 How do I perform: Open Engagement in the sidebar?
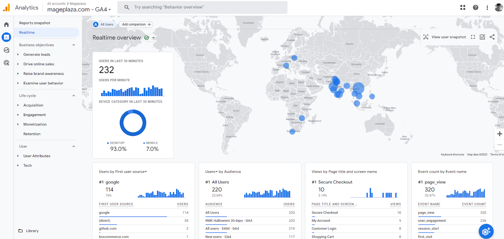coord(34,115)
